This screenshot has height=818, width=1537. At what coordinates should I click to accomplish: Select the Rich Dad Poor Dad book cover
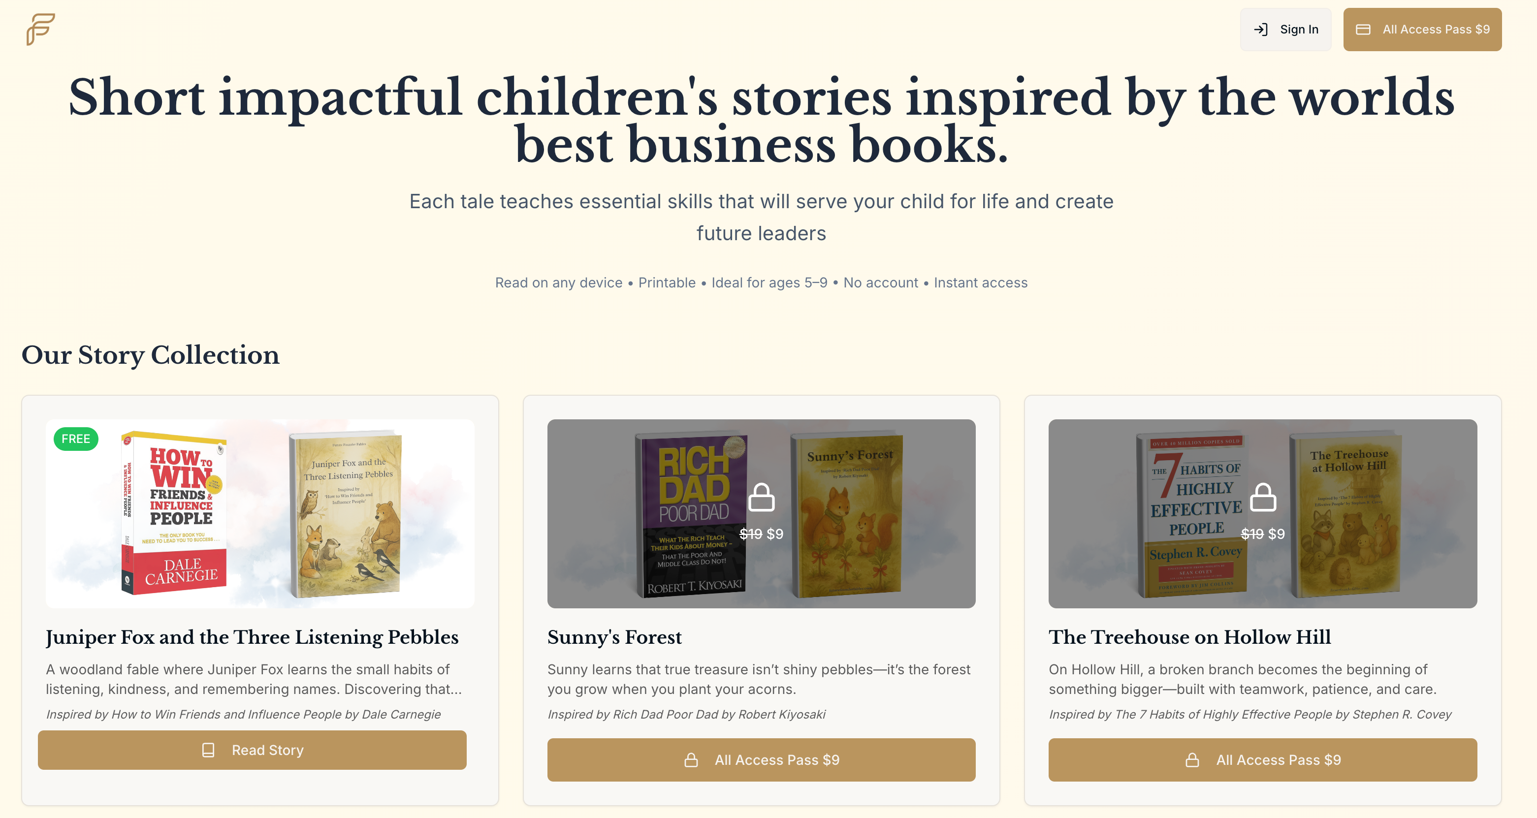(692, 515)
